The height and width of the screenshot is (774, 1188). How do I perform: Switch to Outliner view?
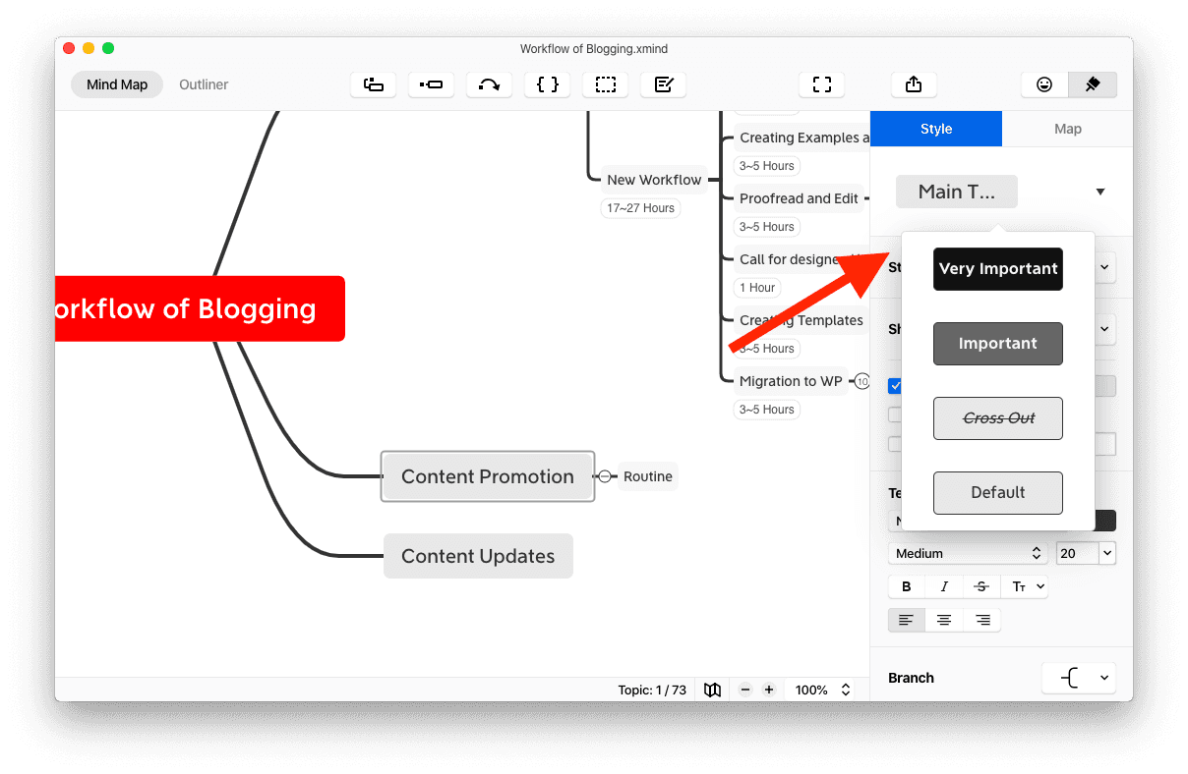point(204,84)
